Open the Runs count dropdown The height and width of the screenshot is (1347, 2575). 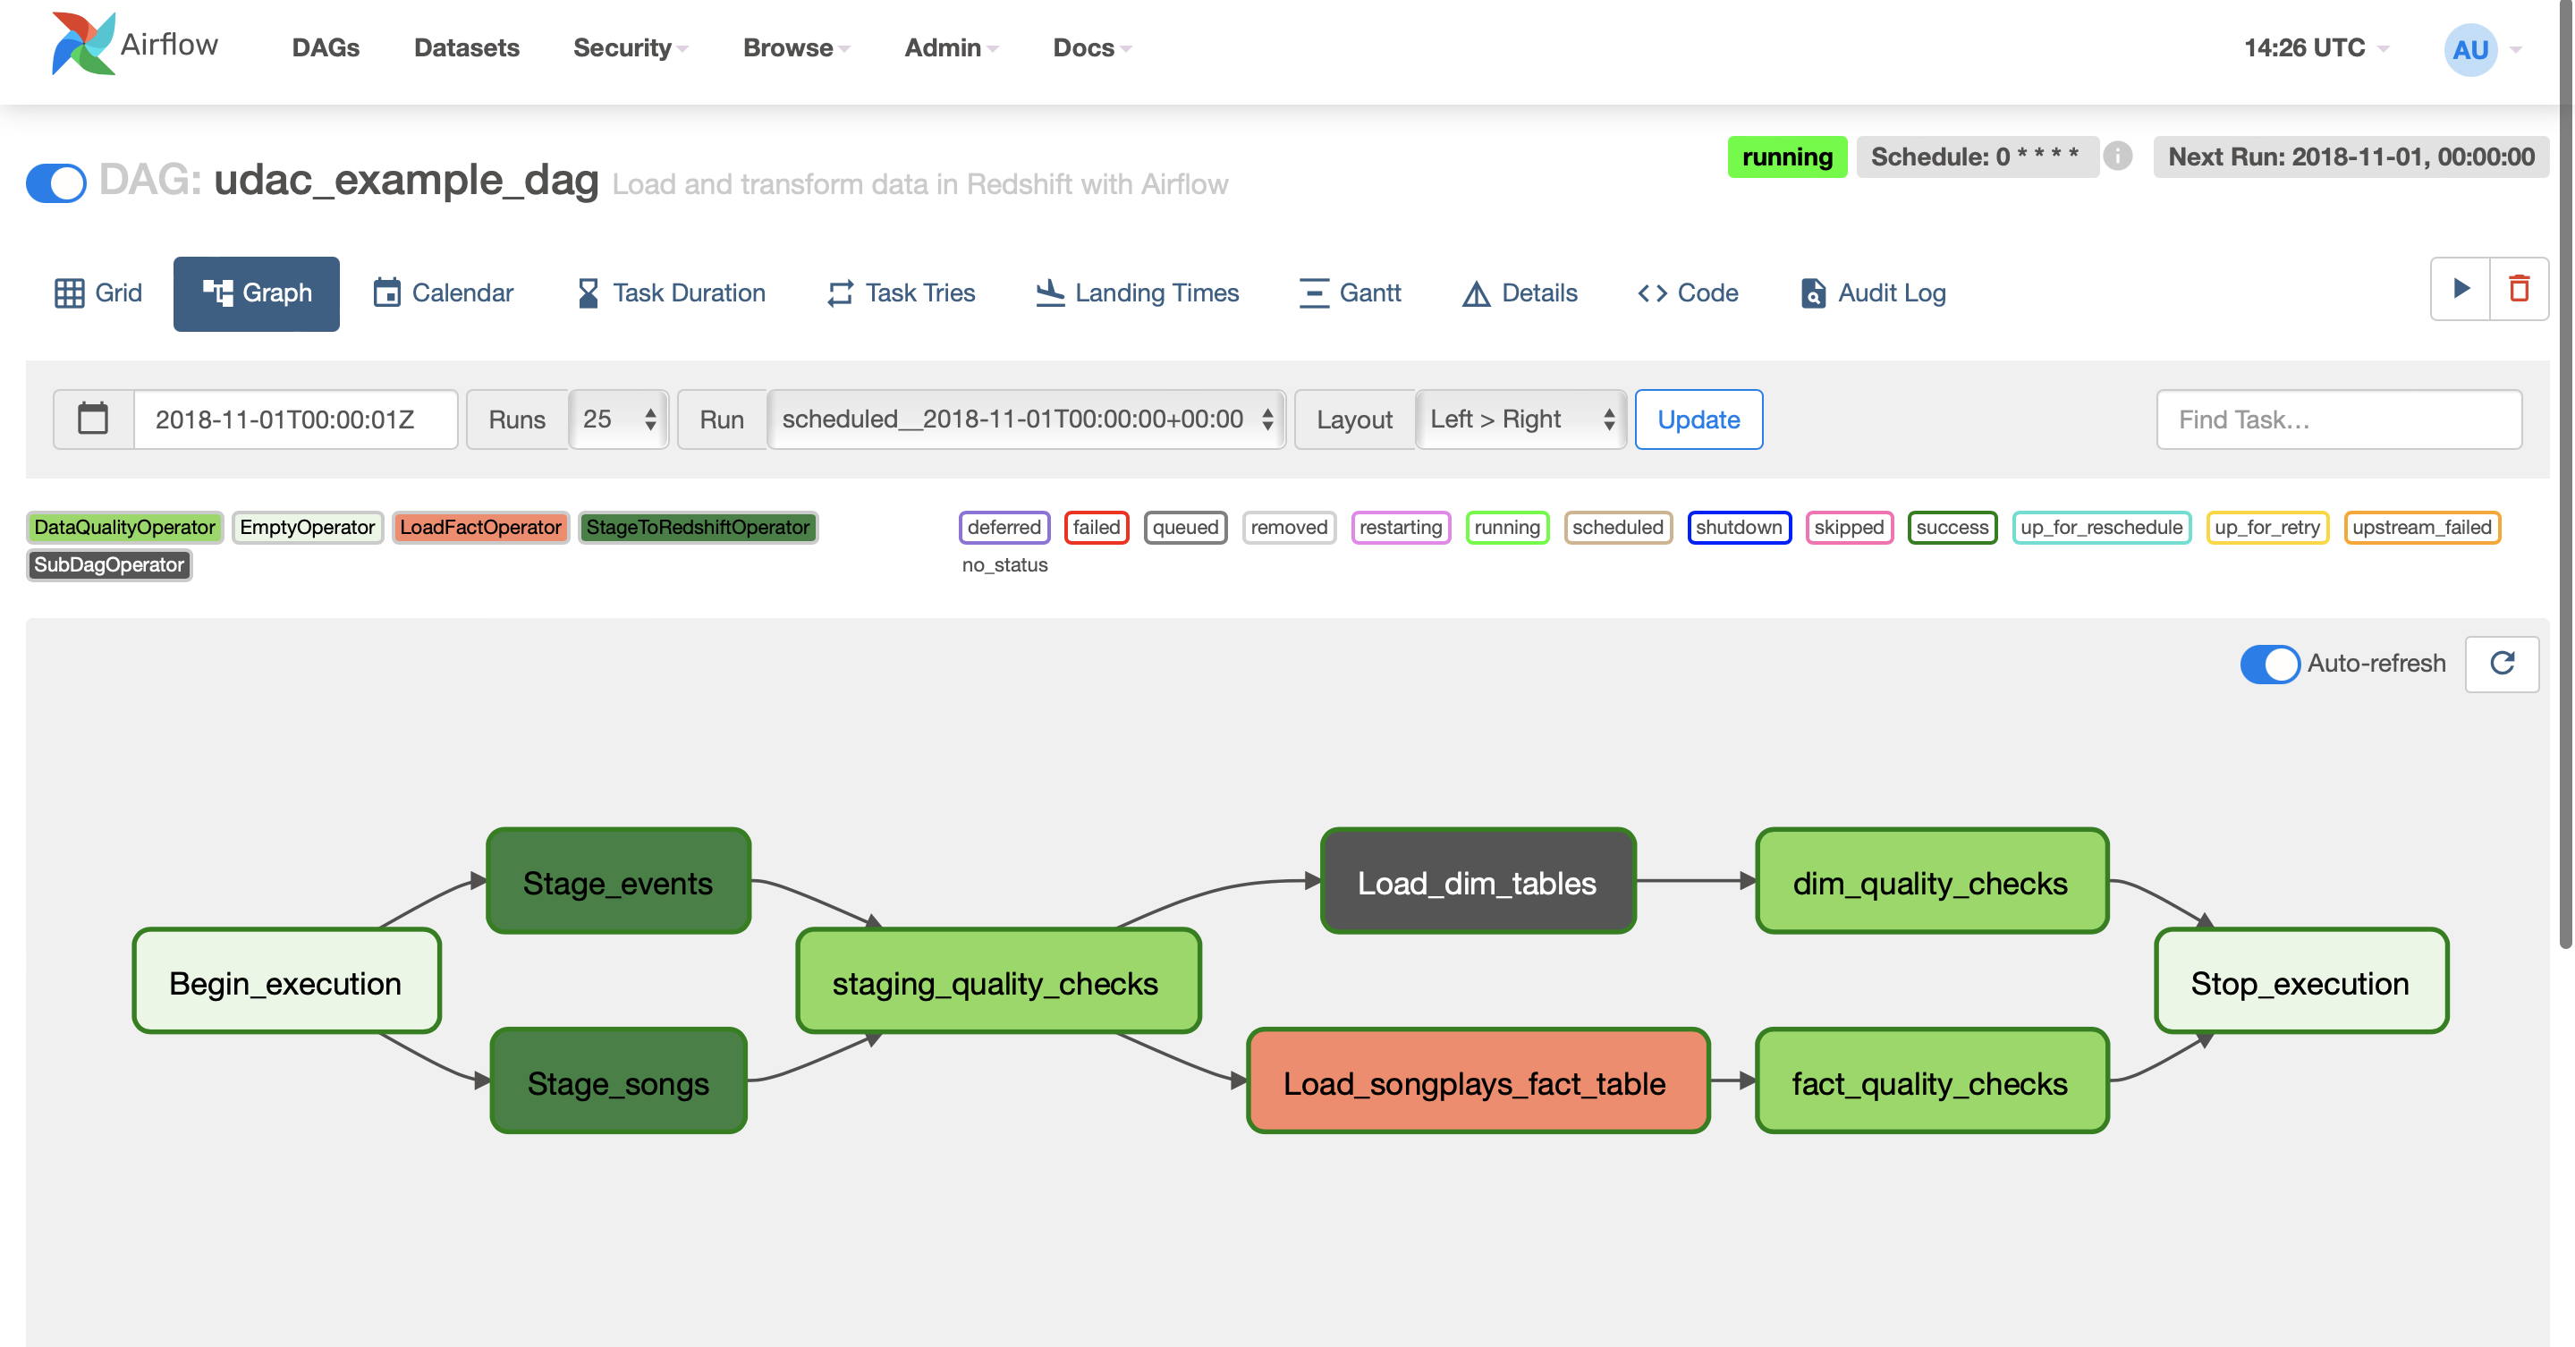point(619,419)
